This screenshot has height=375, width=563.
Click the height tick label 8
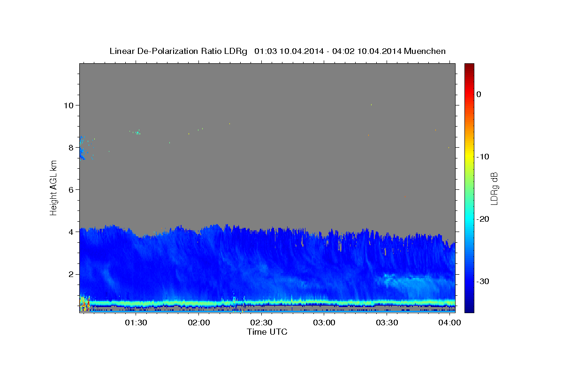pos(71,147)
